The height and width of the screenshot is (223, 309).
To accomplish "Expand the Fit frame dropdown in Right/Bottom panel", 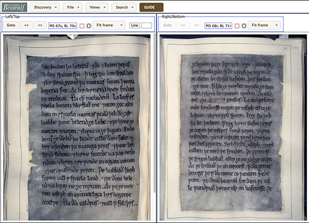I will coord(264,25).
